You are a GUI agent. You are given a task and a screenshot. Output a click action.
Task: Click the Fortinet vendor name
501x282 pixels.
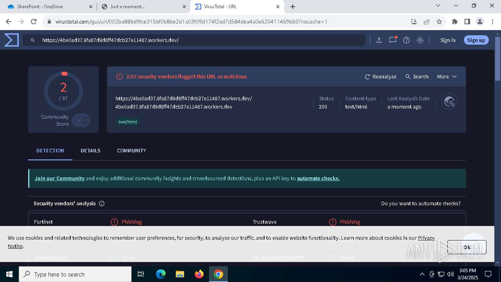tap(43, 222)
